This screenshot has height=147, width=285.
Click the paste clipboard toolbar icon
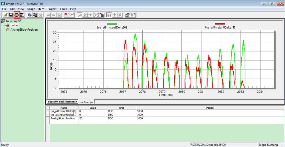click(35, 15)
